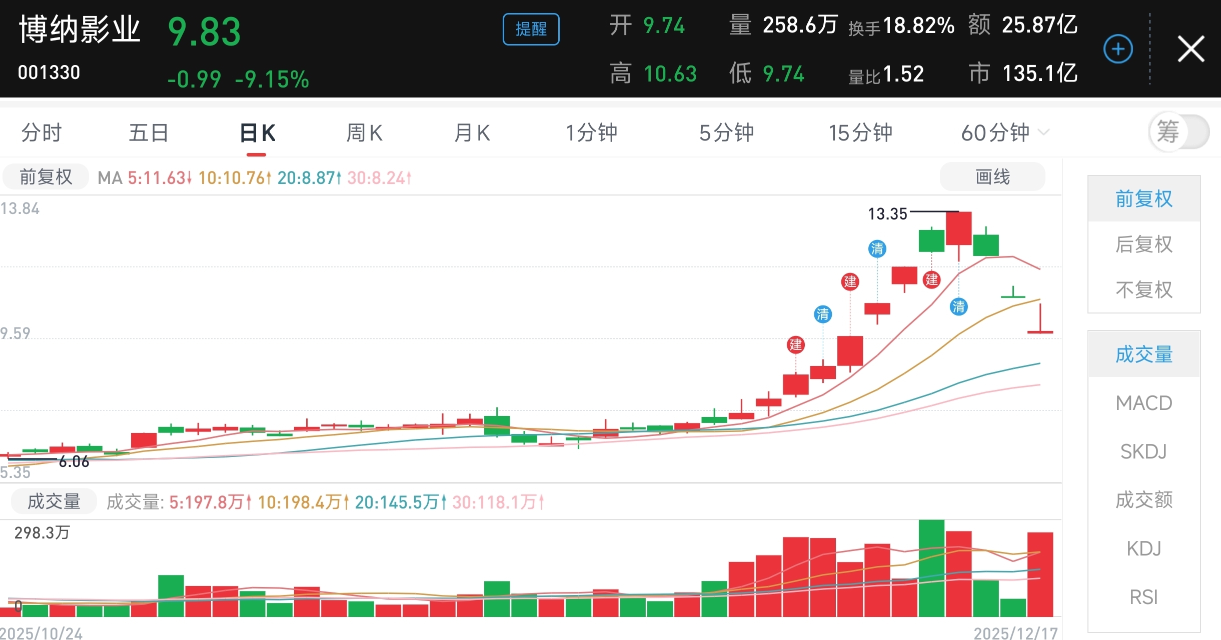1221x640 pixels.
Task: Select 不复权 adjustment option
Action: coord(1143,290)
